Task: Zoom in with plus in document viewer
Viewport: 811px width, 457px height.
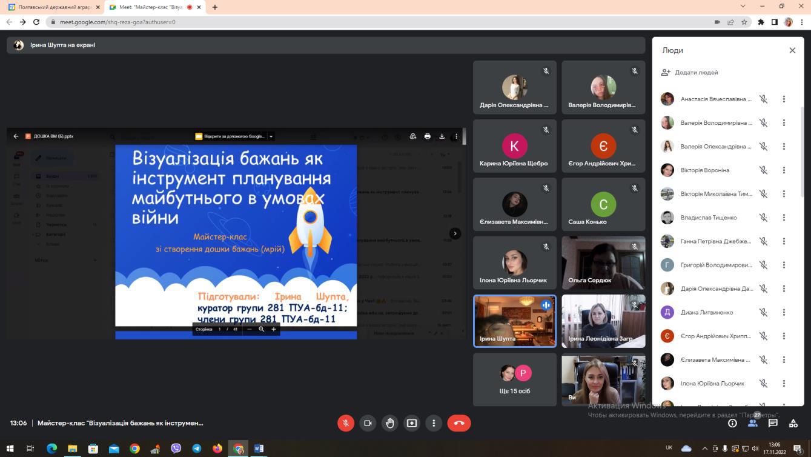Action: (274, 329)
